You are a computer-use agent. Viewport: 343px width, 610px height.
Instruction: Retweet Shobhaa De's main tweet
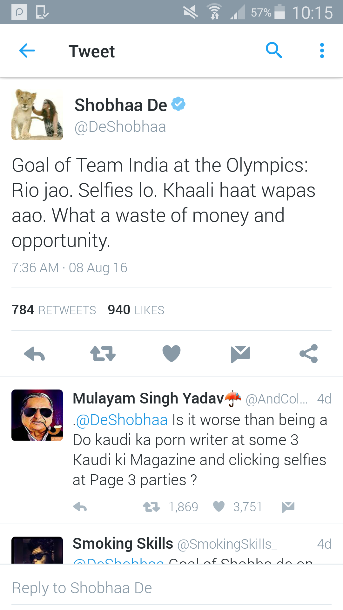point(103,354)
